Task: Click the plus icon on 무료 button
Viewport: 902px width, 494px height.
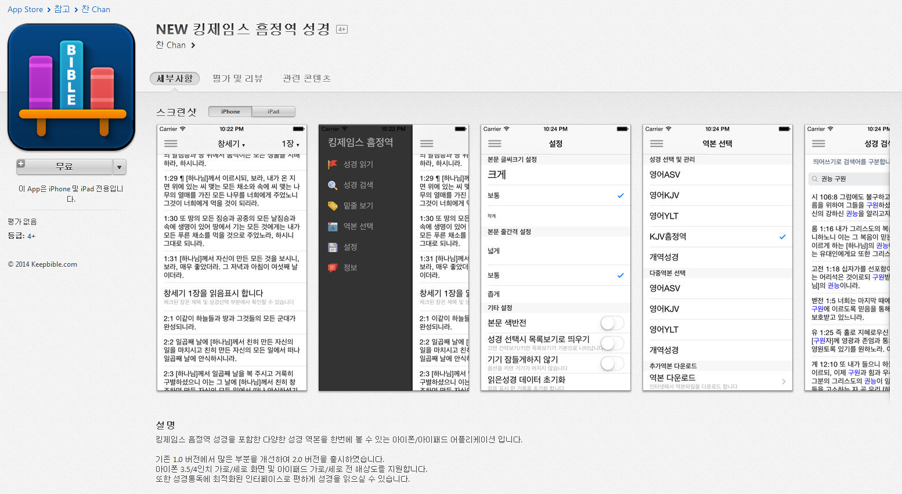Action: tap(21, 164)
